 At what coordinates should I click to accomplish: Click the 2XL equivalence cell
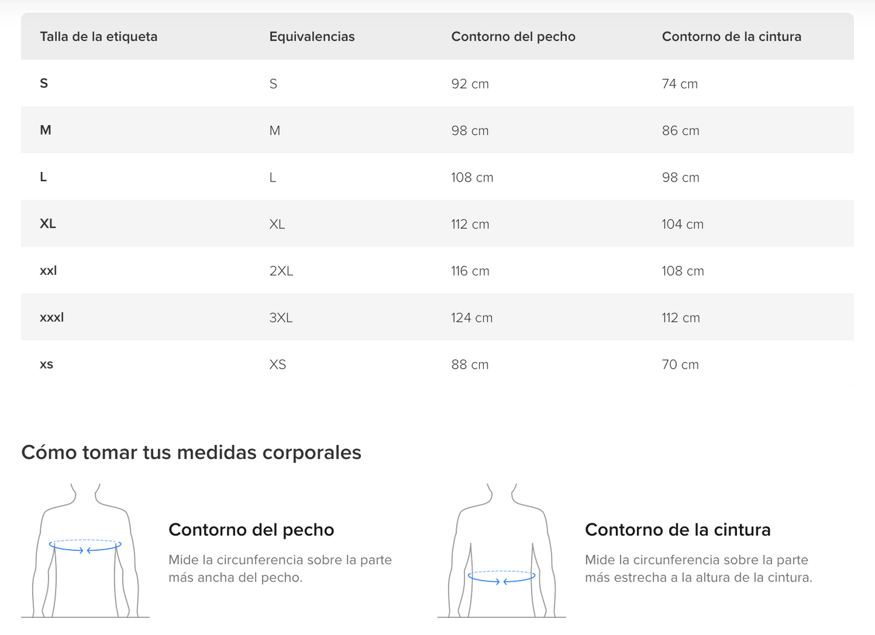[x=281, y=271]
